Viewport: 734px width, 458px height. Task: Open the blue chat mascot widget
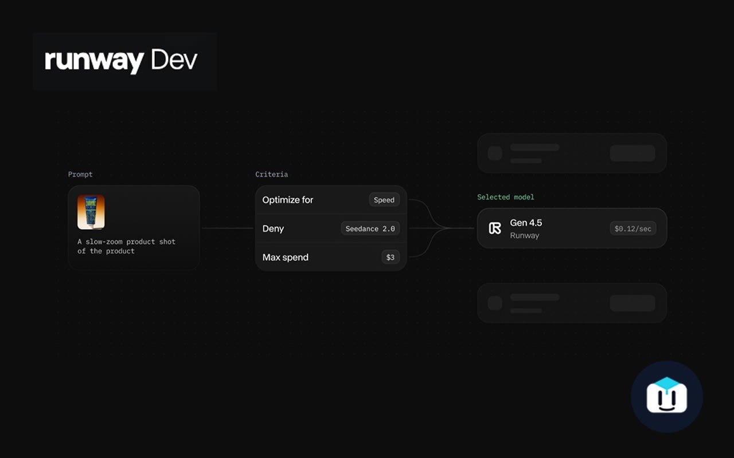click(x=667, y=397)
